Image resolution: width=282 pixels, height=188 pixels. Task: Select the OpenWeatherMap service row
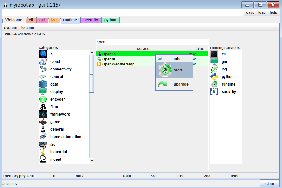click(x=152, y=64)
